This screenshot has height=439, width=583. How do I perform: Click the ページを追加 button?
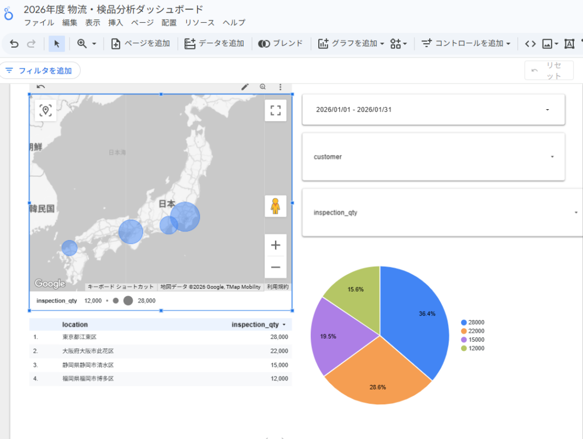click(141, 44)
